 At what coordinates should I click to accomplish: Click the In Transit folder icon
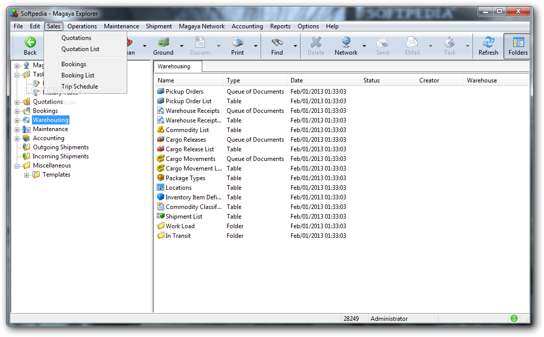click(x=161, y=235)
